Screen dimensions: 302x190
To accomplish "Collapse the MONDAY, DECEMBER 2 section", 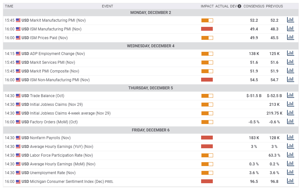I will (x=151, y=12).
